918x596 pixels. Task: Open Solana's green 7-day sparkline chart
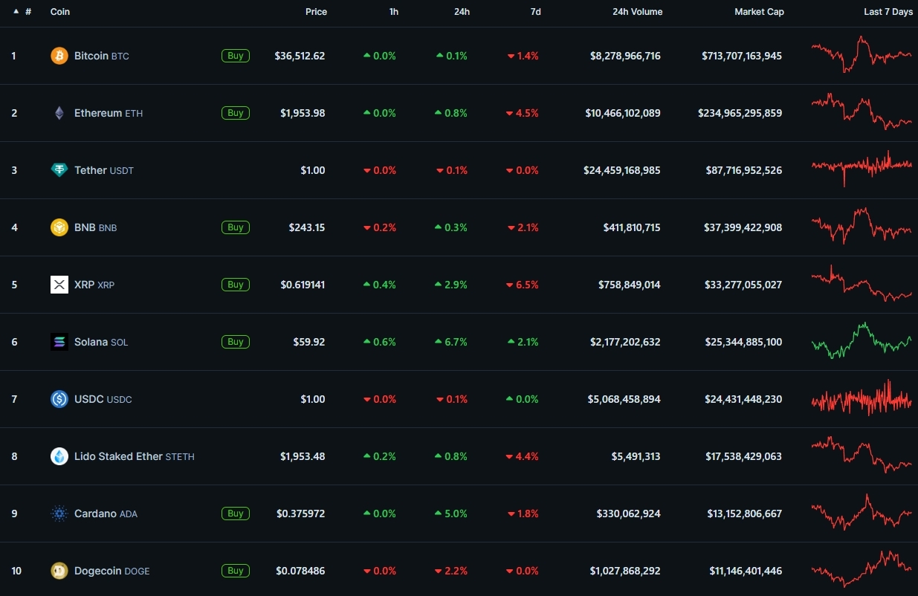(862, 341)
